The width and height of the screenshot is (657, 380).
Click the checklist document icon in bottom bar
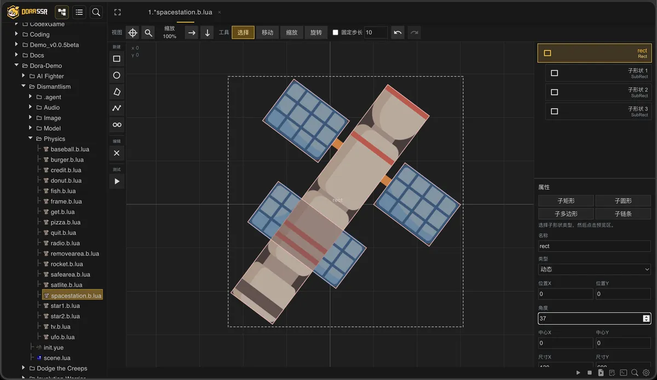click(612, 373)
